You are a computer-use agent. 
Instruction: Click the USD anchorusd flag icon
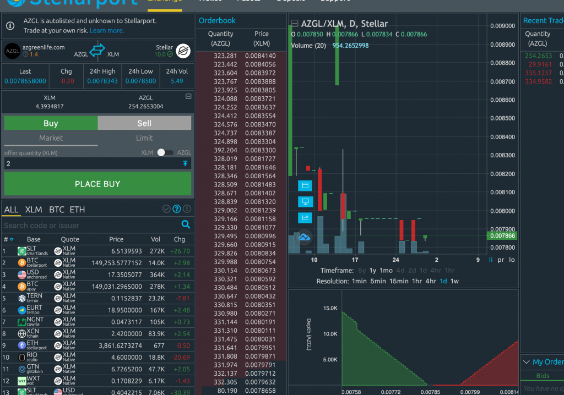[22, 275]
